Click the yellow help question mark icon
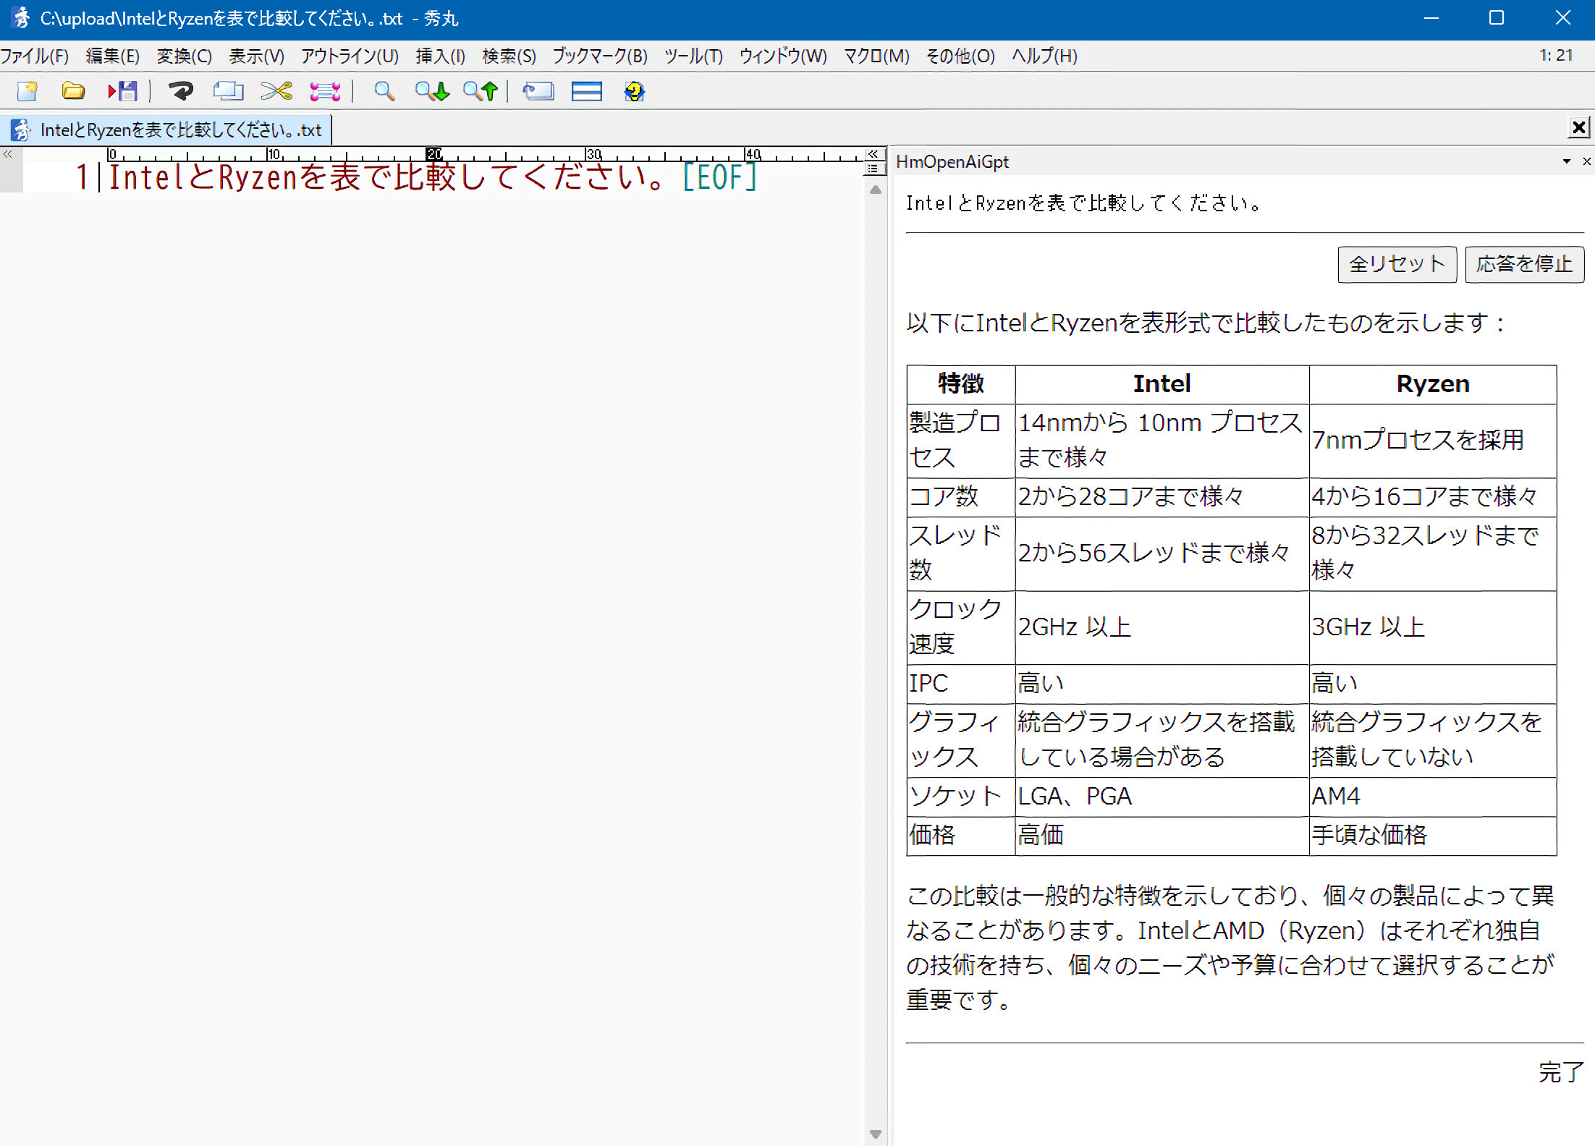1595x1146 pixels. click(634, 91)
